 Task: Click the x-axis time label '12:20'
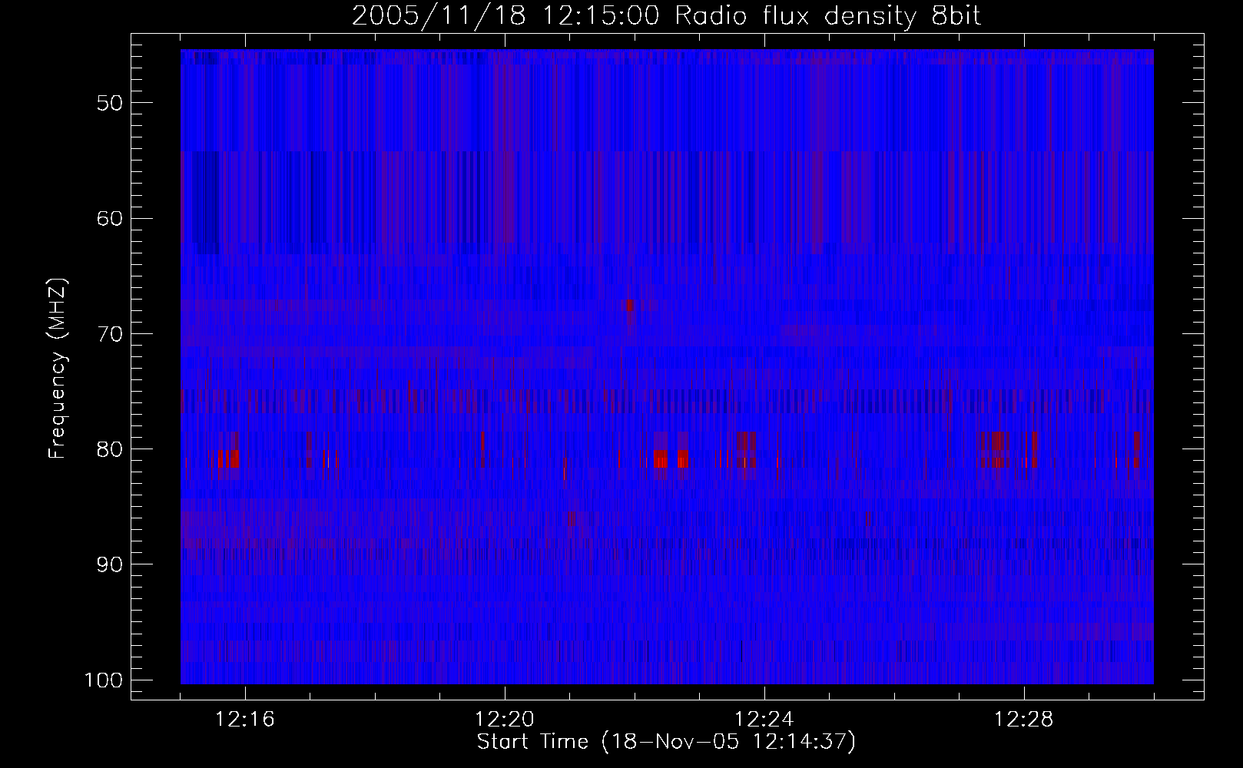coord(505,720)
